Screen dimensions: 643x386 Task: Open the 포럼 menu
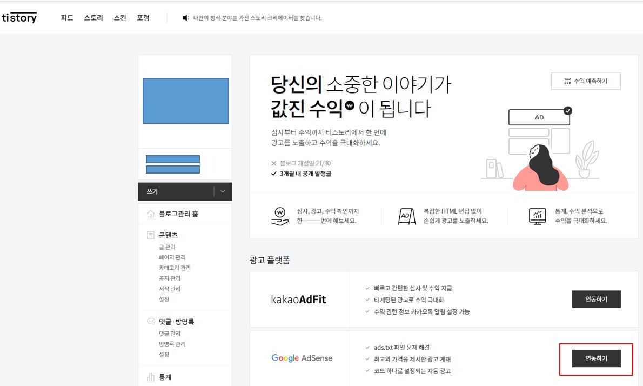click(x=143, y=18)
